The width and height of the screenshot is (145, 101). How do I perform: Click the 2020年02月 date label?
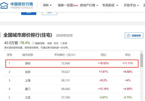tap(64, 36)
